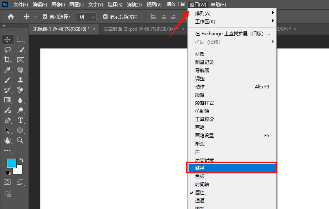Choose the Horizontal Type tool
The width and height of the screenshot is (329, 209).
click(20, 120)
